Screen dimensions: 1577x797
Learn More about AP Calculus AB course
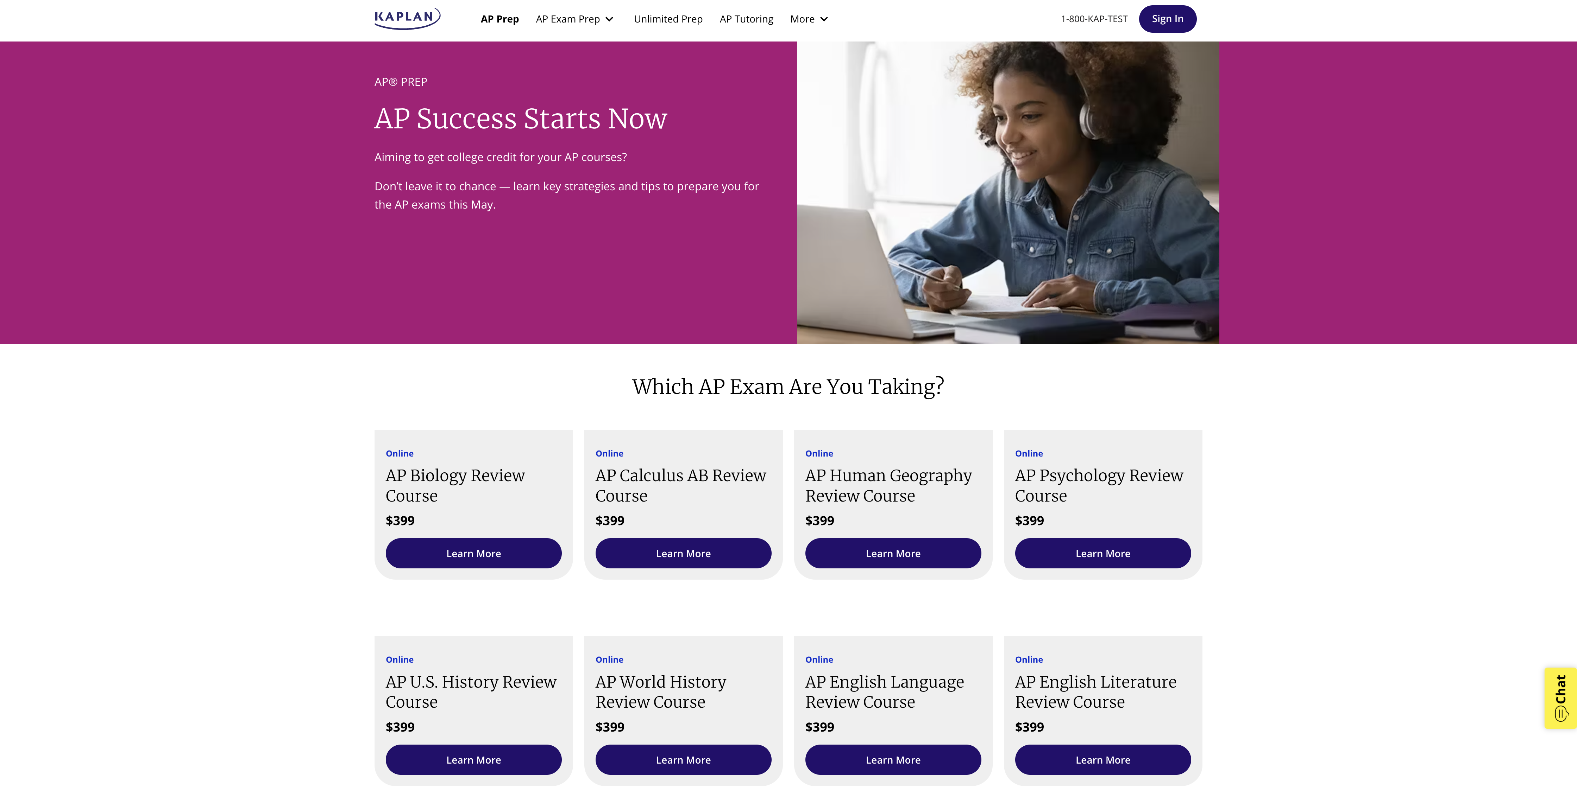[683, 554]
